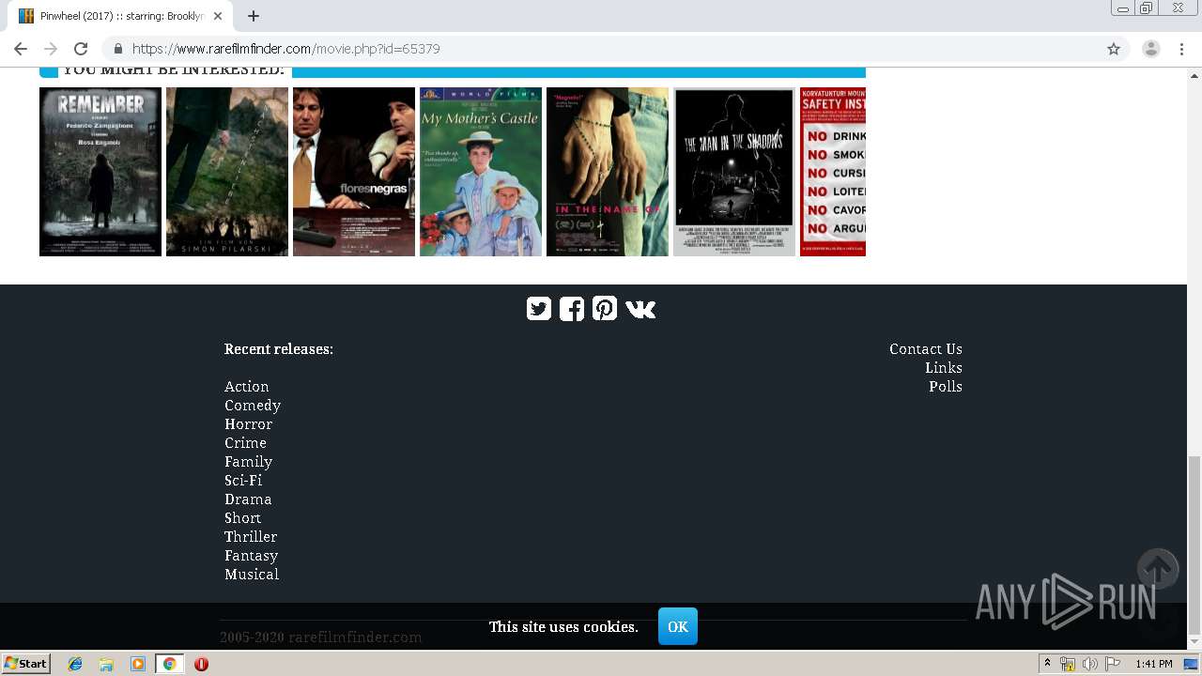Open the Action Center flag icon

click(x=1113, y=664)
